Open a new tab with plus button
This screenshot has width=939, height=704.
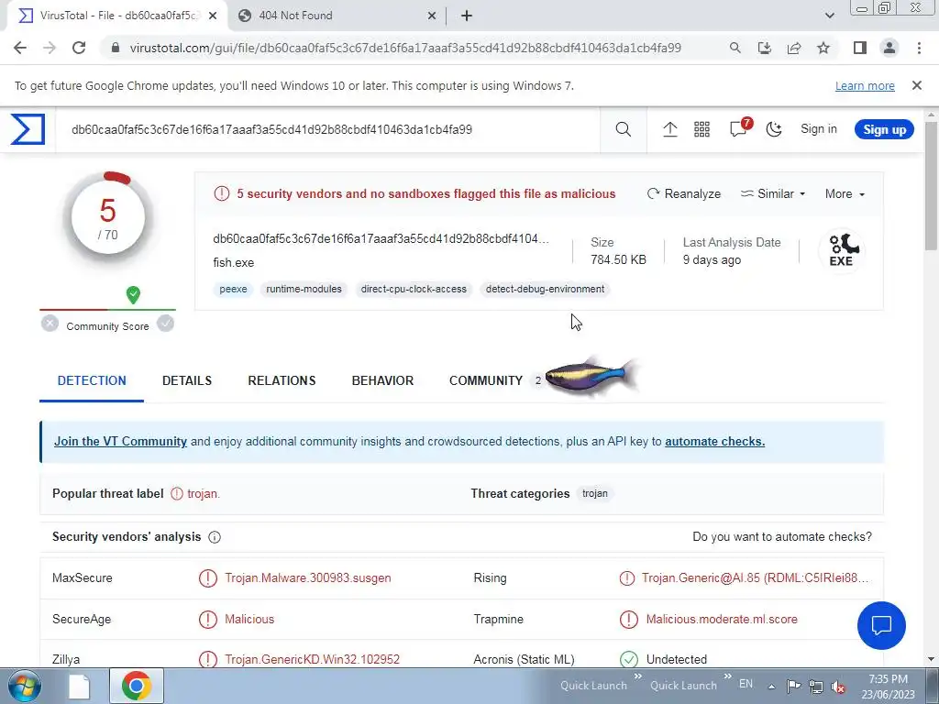[x=467, y=16]
